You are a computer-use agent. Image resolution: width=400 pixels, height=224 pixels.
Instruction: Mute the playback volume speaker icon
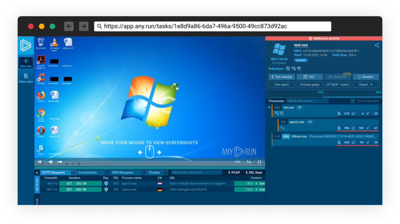coord(51,162)
